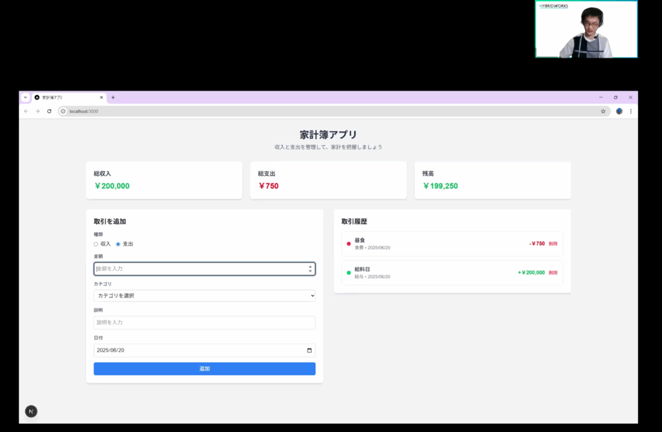Focus the 金額を入力 amount field

[204, 268]
